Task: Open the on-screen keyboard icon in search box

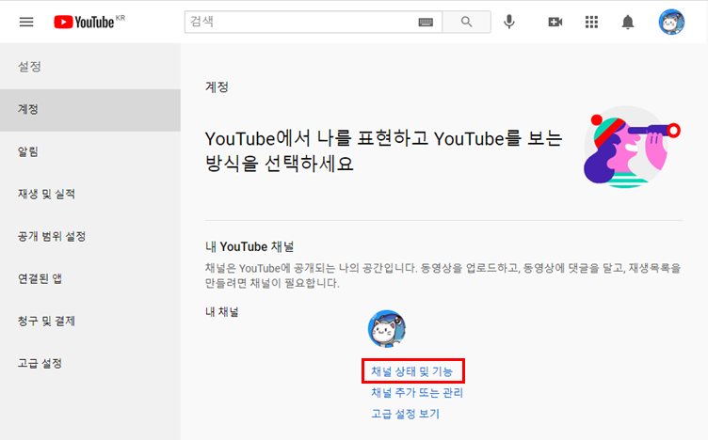Action: [426, 22]
